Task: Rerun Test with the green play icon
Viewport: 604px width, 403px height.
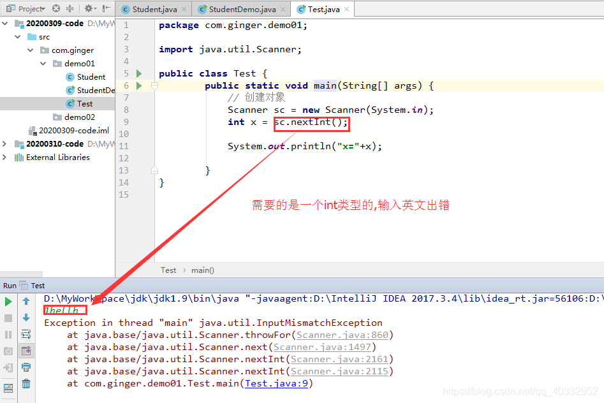Action: pos(8,302)
